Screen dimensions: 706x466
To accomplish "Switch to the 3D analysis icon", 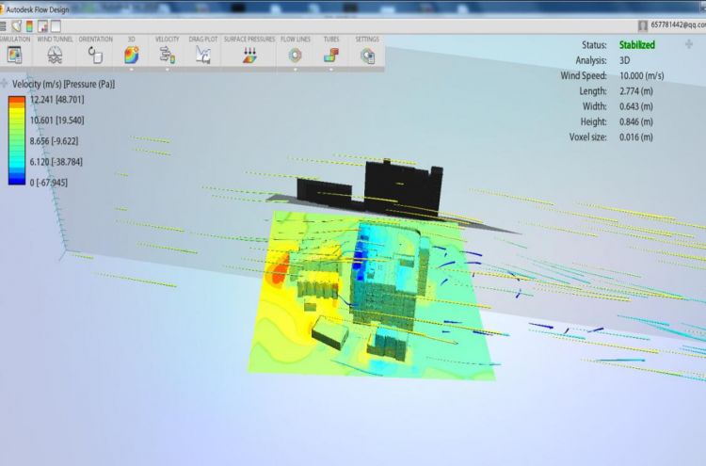I will pos(132,55).
